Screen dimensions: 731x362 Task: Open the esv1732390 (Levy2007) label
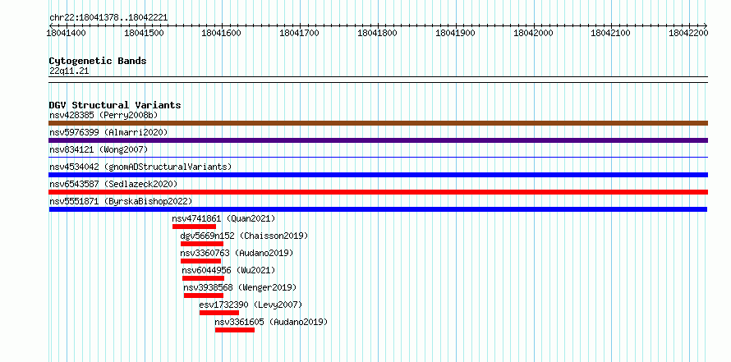pyautogui.click(x=251, y=305)
